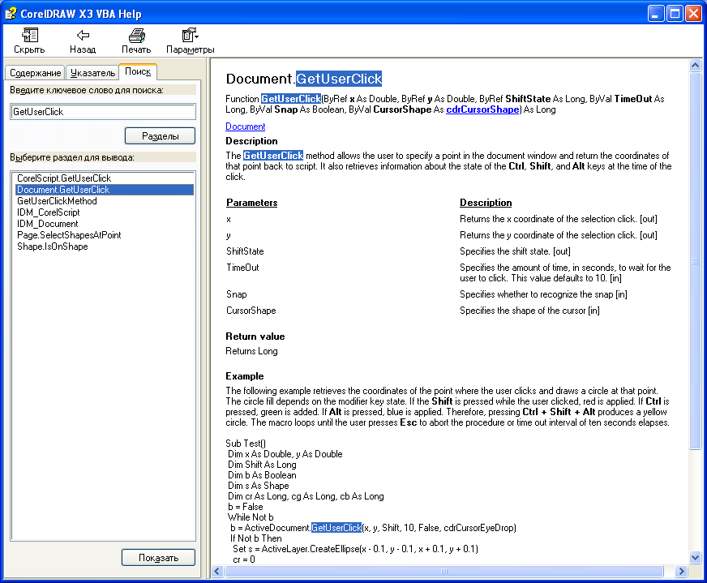
Task: Select GetUserClickMethod in results list
Action: coord(57,201)
